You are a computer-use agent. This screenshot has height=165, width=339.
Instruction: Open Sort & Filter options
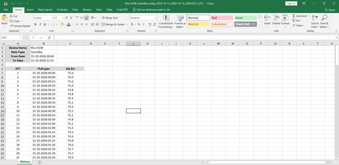click(x=315, y=21)
